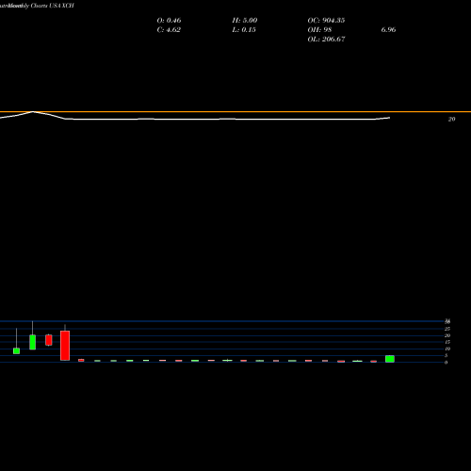
Task: Click the high value H: 5.00
Action: click(245, 21)
